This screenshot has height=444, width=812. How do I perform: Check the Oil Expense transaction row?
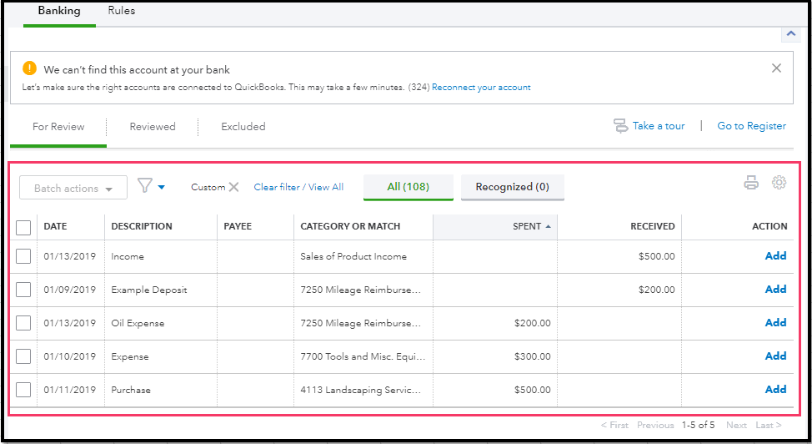23,323
